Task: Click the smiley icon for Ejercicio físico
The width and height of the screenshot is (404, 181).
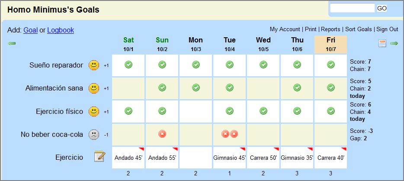Action: pos(93,111)
